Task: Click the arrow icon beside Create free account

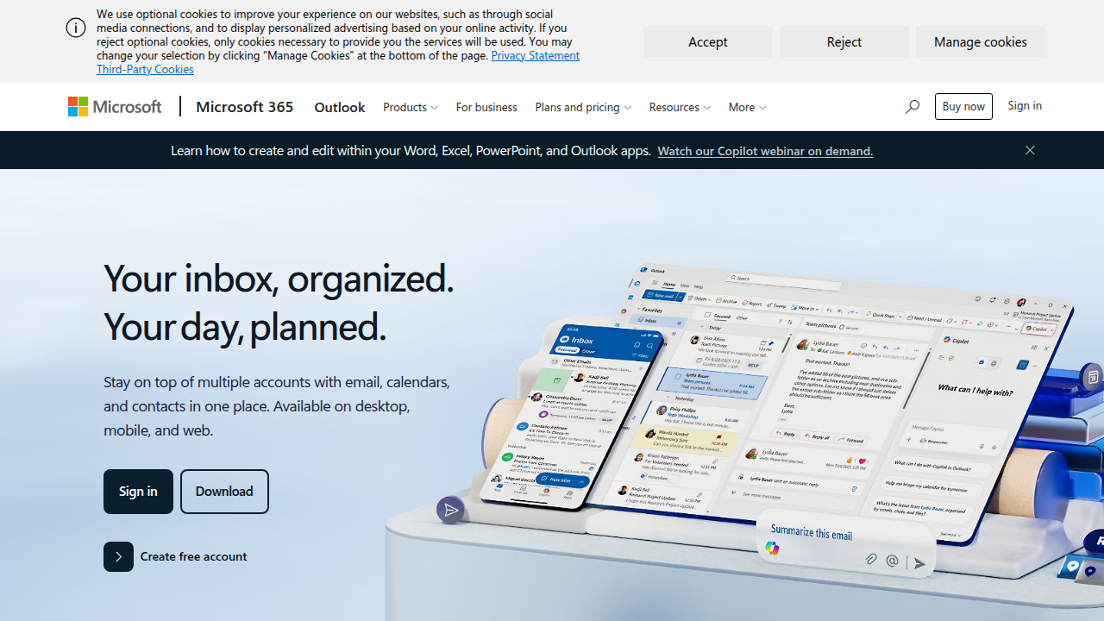Action: click(118, 556)
